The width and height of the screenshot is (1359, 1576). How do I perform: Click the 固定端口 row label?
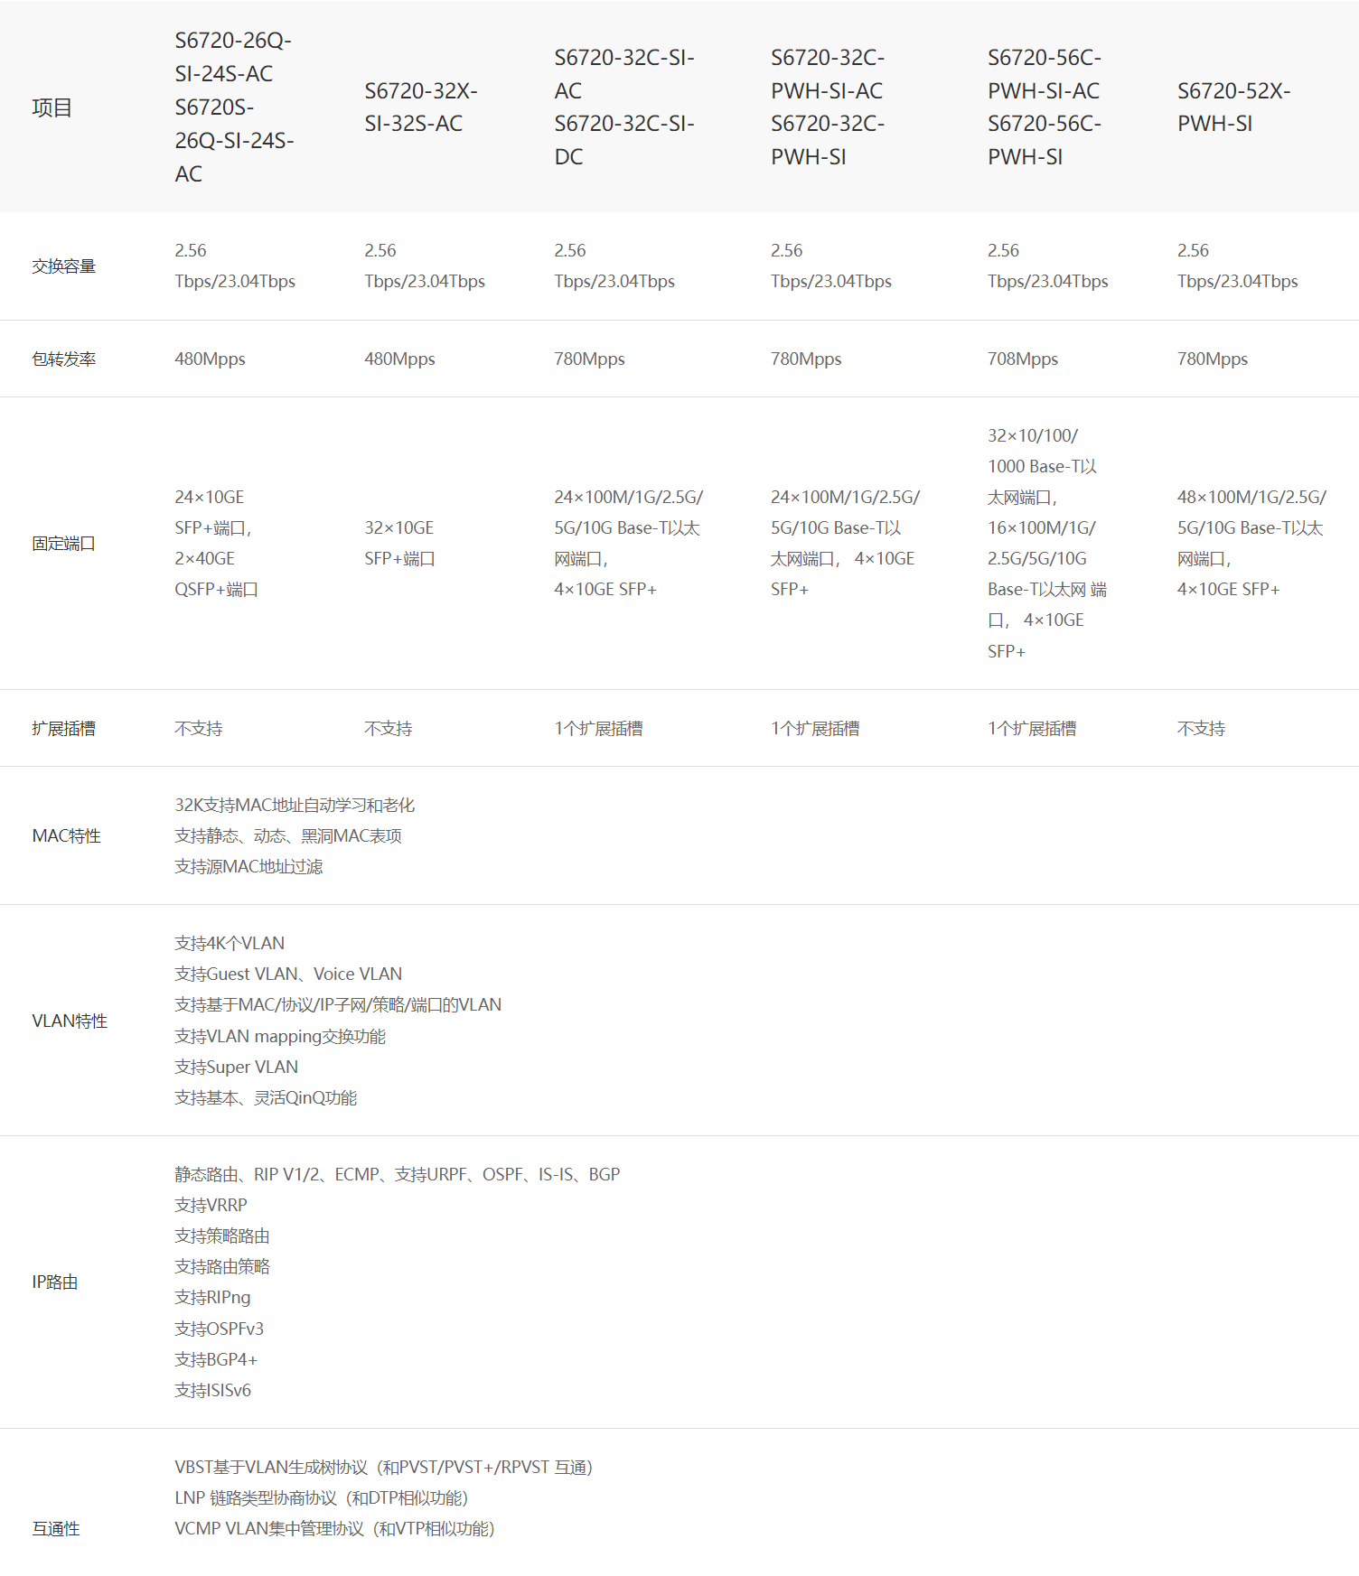pyautogui.click(x=63, y=544)
